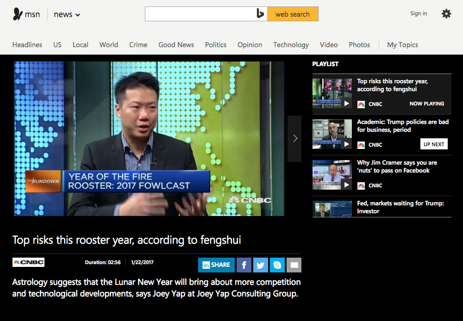This screenshot has height=321, width=463.
Task: Expand the news section dropdown
Action: pos(67,14)
